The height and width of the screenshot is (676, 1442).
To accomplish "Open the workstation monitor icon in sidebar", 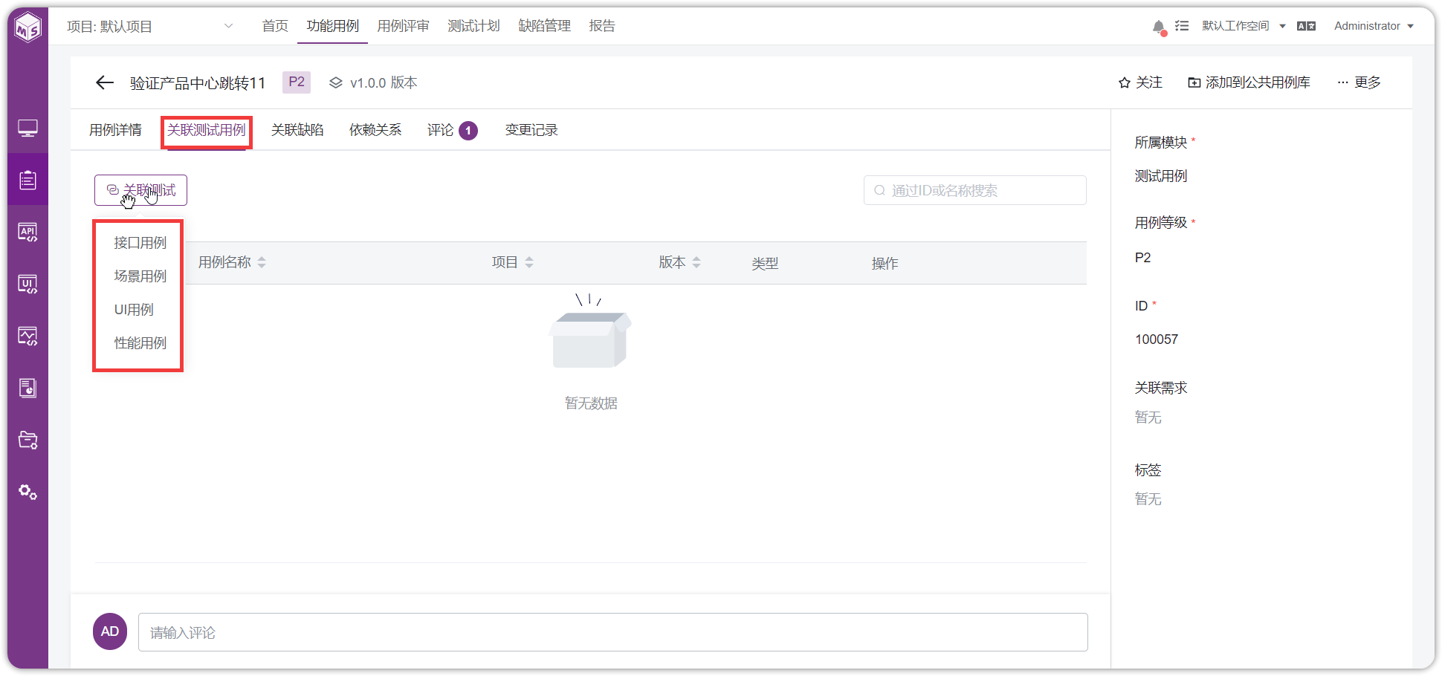I will [28, 129].
